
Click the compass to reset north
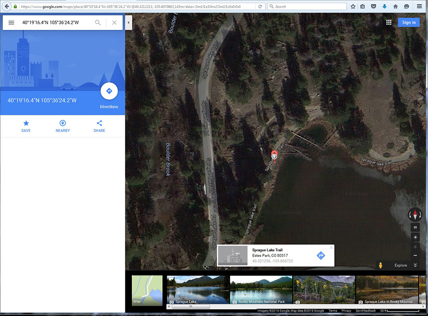(415, 215)
